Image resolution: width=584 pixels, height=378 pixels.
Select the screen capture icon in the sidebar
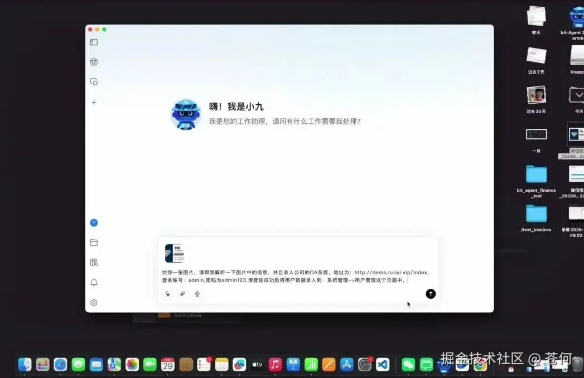point(94,81)
